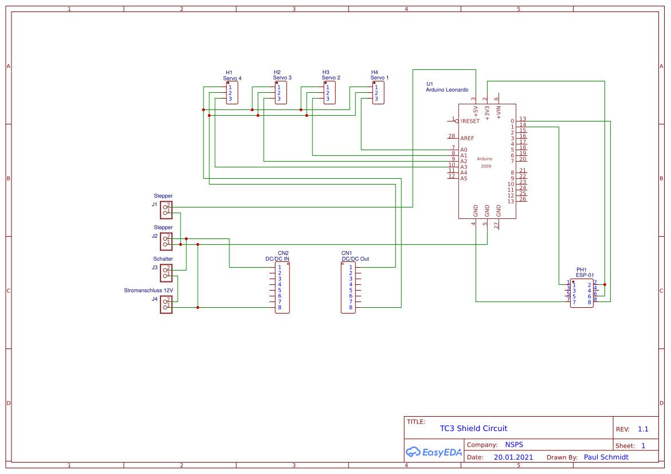
Task: Select the J2 two-pin connector symbol
Action: click(166, 242)
